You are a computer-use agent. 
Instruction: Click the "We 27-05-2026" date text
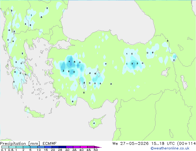130,144
